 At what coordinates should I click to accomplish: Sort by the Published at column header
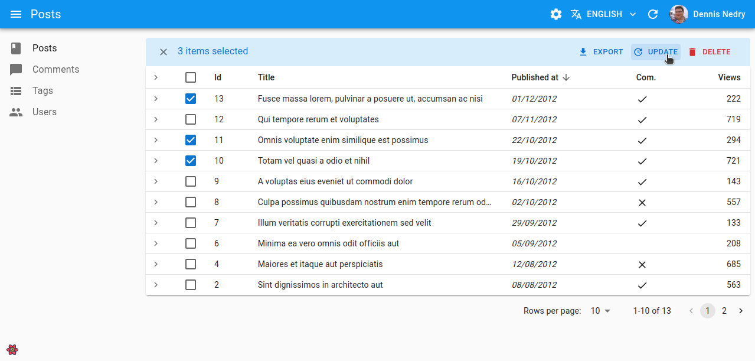tap(535, 77)
